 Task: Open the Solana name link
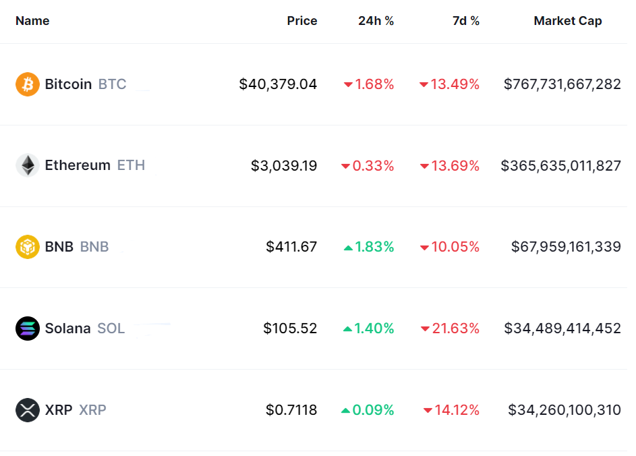[67, 329]
